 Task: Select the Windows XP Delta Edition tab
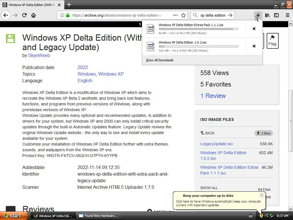pyautogui.click(x=32, y=5)
